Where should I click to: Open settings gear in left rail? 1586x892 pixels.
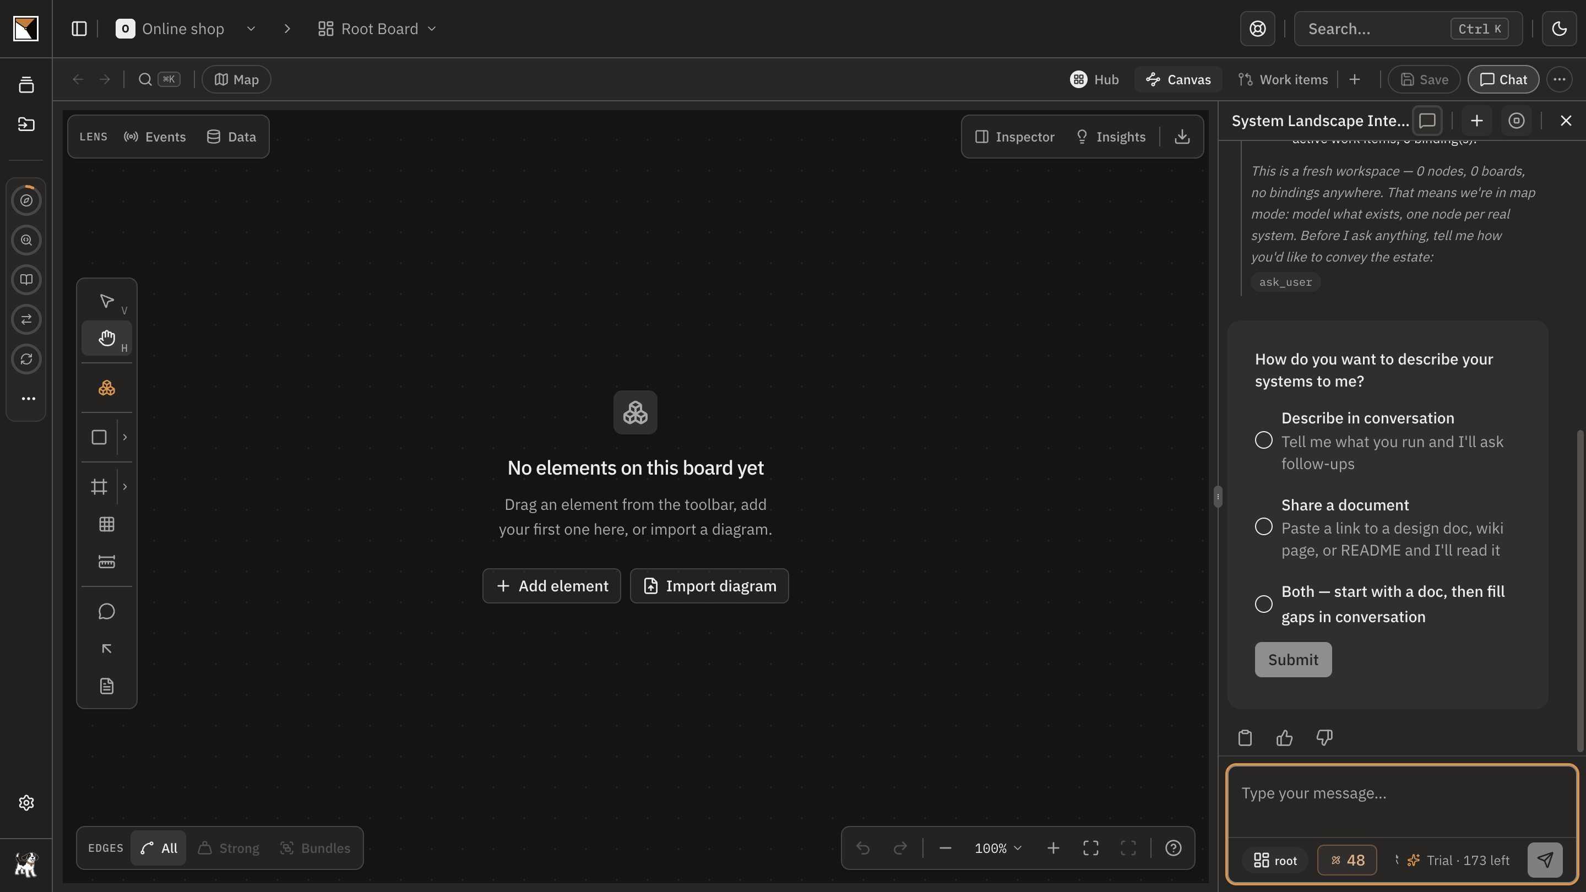26,803
